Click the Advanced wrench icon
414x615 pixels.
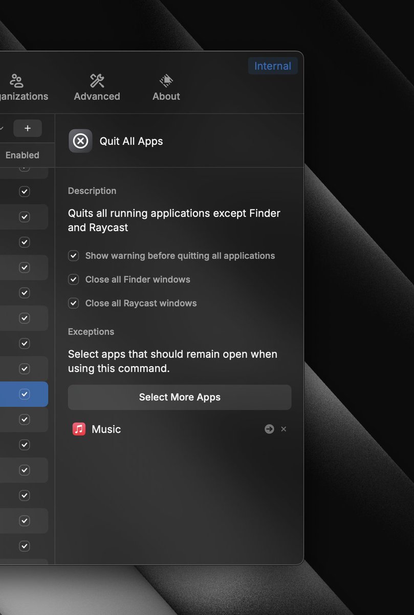96,80
